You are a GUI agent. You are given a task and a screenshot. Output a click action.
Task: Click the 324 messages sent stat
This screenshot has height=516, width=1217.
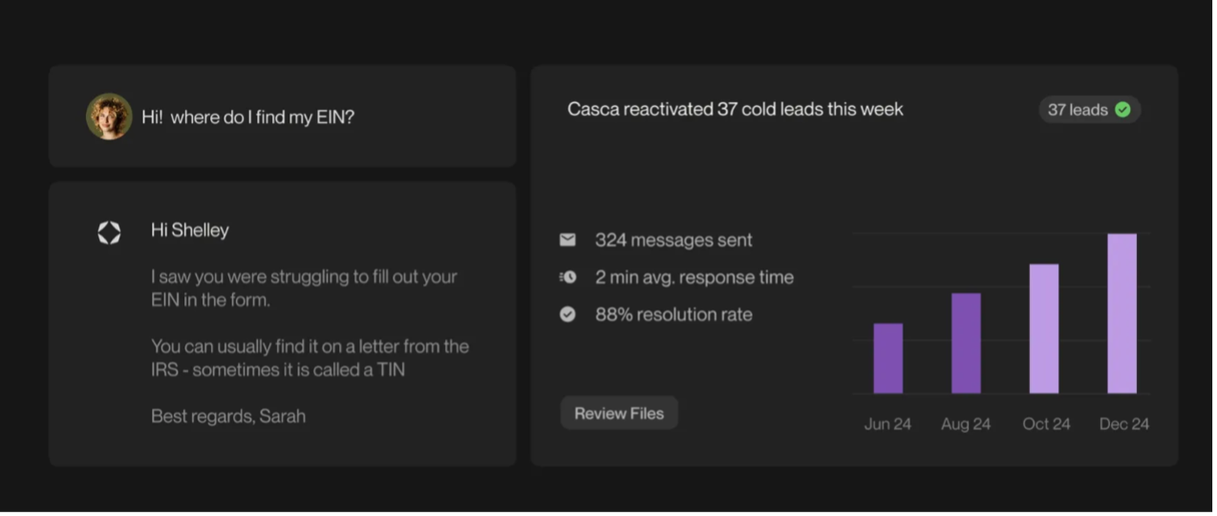point(673,240)
